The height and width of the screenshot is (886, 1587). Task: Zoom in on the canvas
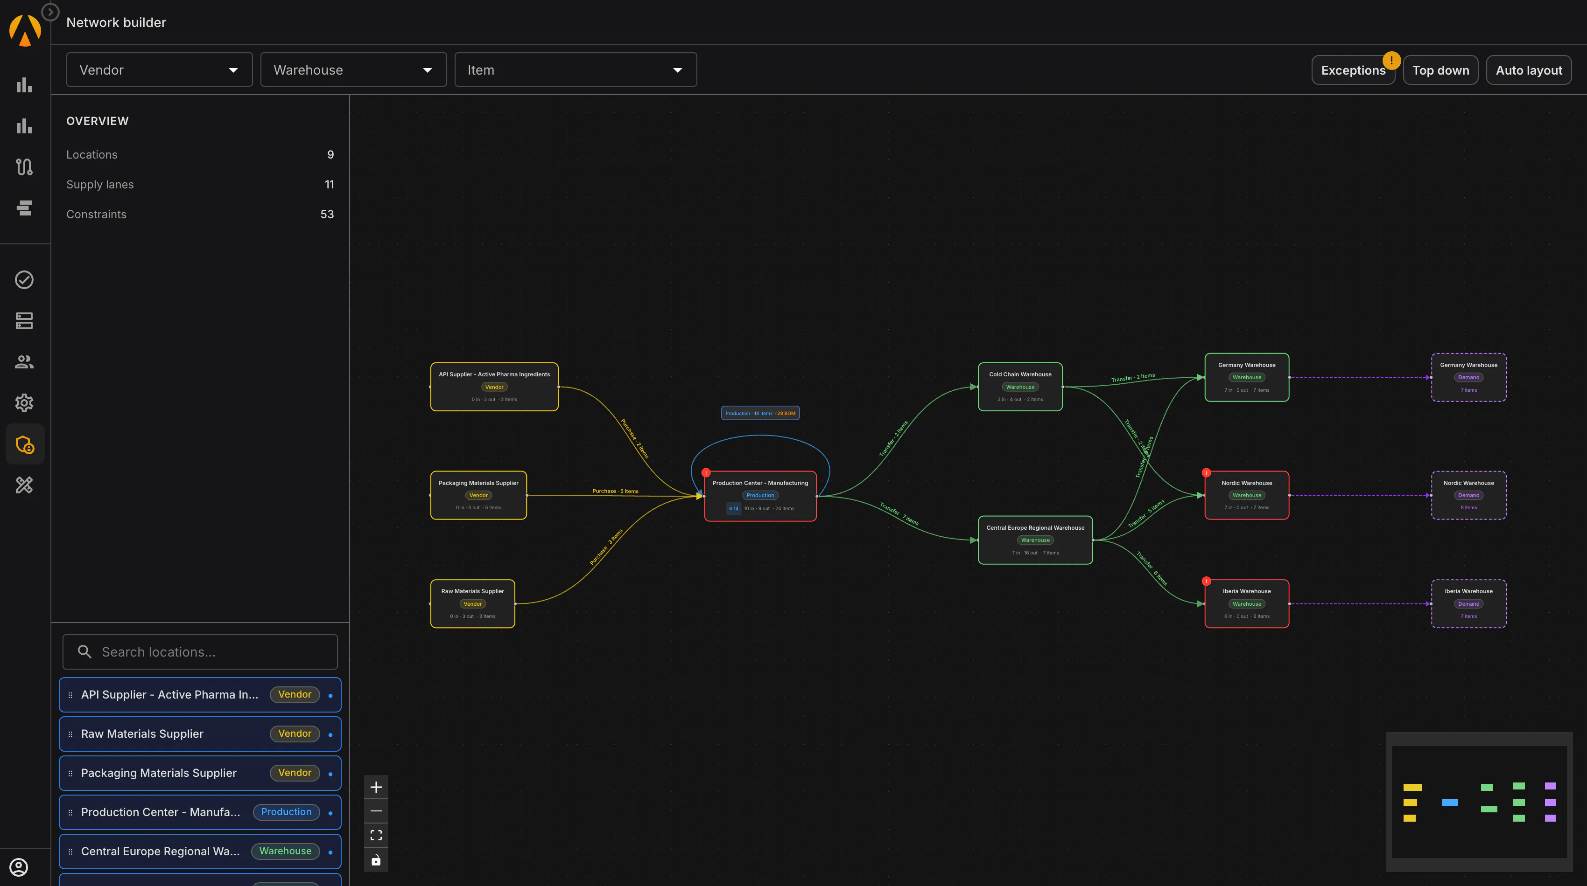(376, 787)
